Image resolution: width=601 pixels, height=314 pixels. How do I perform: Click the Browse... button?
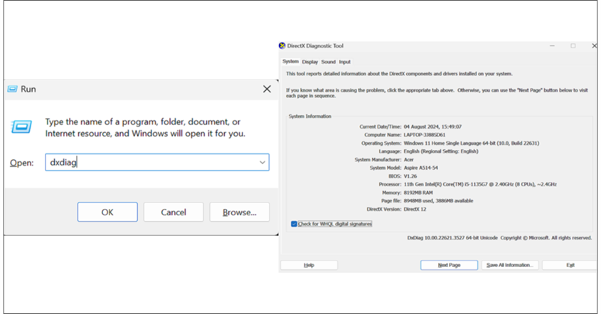point(240,212)
